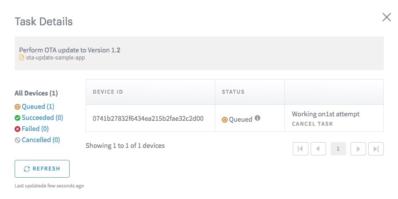Filter devices by Succeeded (0)

tap(43, 118)
